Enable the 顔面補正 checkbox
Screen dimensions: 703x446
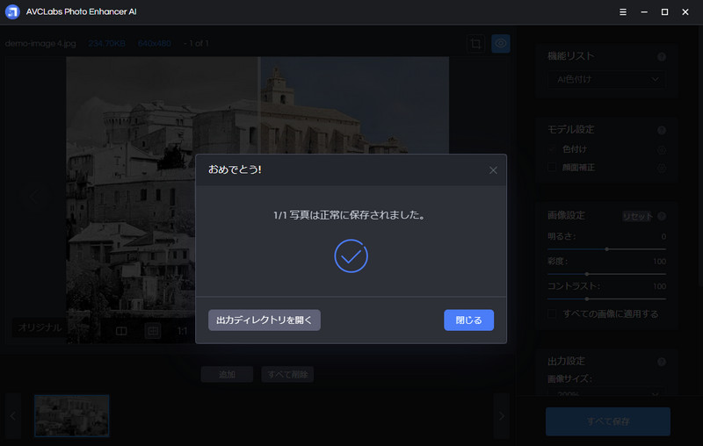point(552,168)
